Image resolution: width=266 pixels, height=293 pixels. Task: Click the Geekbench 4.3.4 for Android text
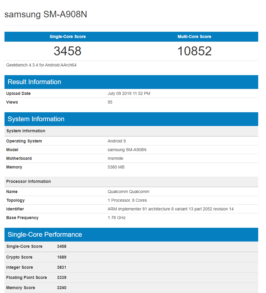[x=41, y=65]
